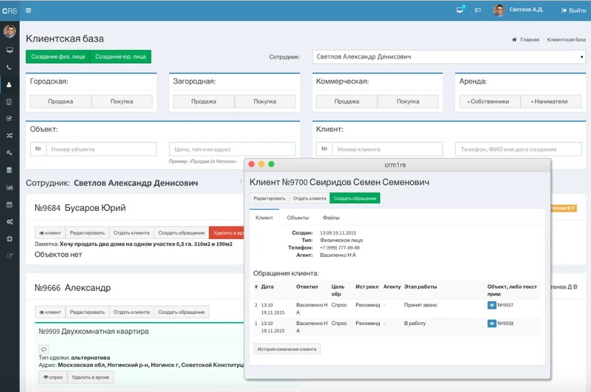
Task: Open История изменения клиента button
Action: coord(287,349)
